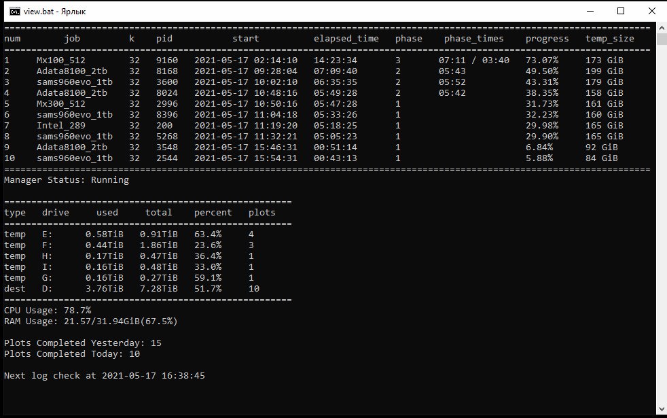Click 'Next log check at 2021-05-17 16:38:45'

[x=105, y=376]
